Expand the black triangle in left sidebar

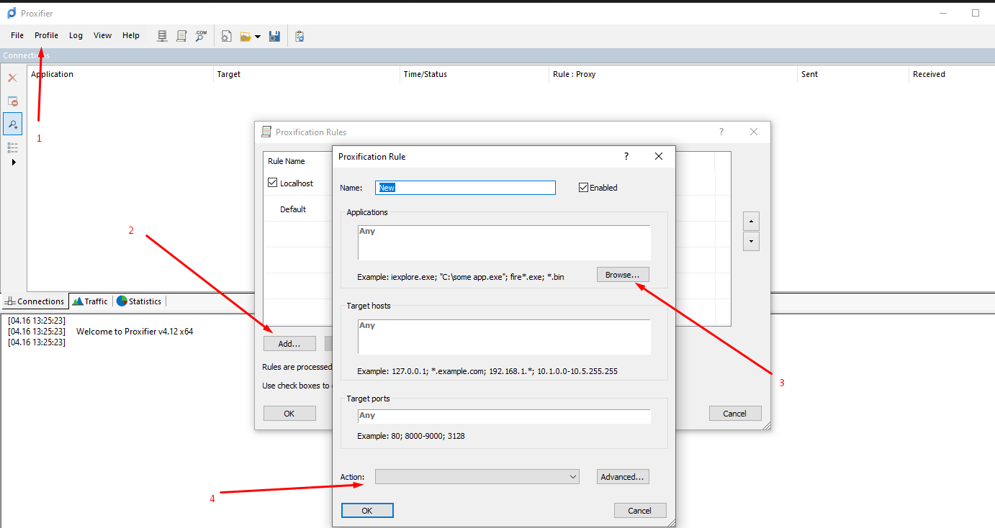click(x=13, y=163)
